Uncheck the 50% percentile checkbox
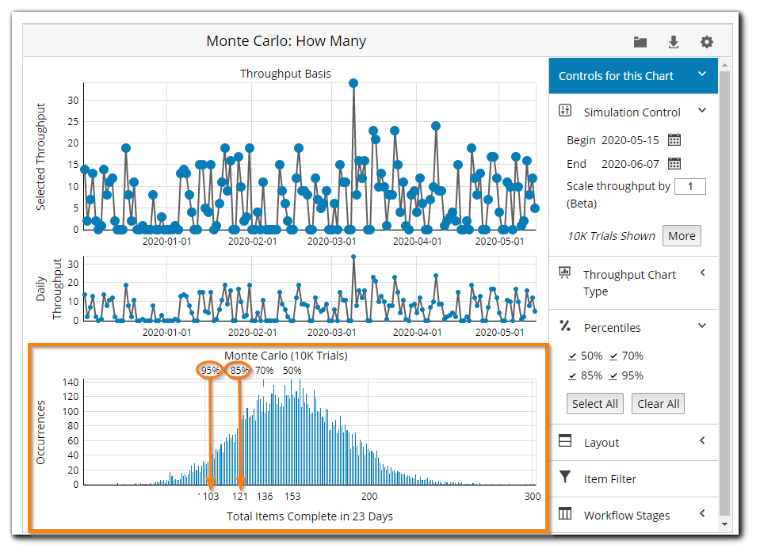 coord(574,356)
